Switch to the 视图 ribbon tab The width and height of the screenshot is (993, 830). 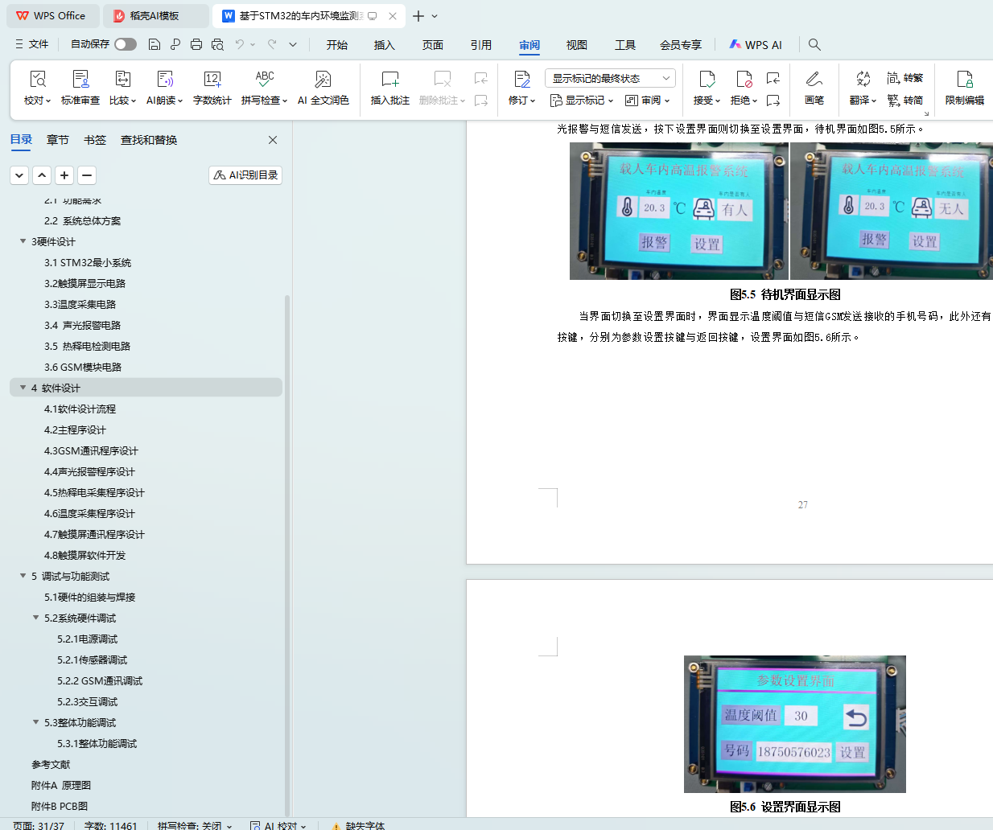(x=576, y=45)
